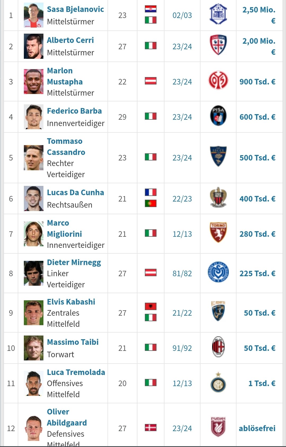This screenshot has width=286, height=447.
Task: Click the Danish flag next to Abildgaard
Action: (151, 428)
